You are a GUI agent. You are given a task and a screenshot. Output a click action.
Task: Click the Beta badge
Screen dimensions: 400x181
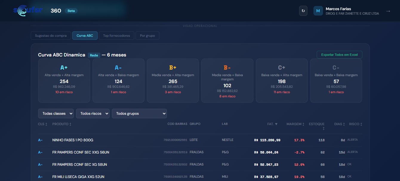click(71, 11)
